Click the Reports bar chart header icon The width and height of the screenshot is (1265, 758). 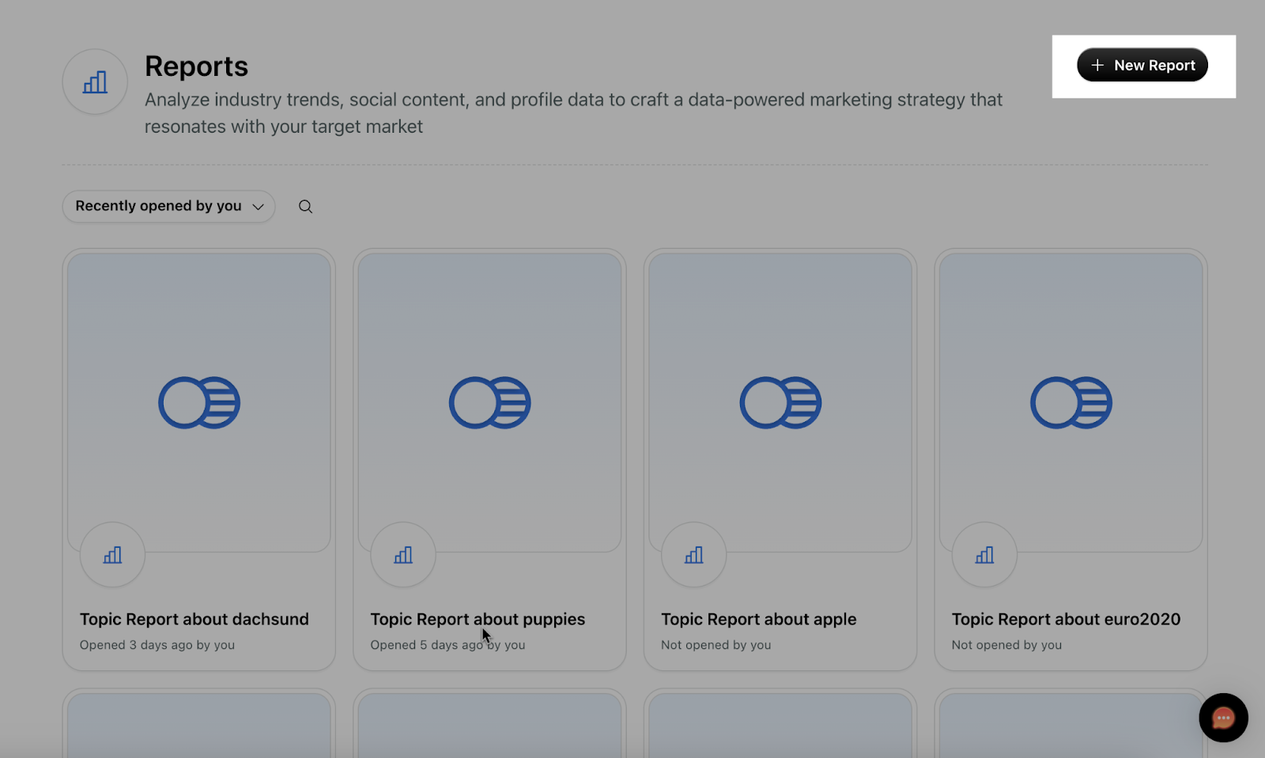click(95, 81)
